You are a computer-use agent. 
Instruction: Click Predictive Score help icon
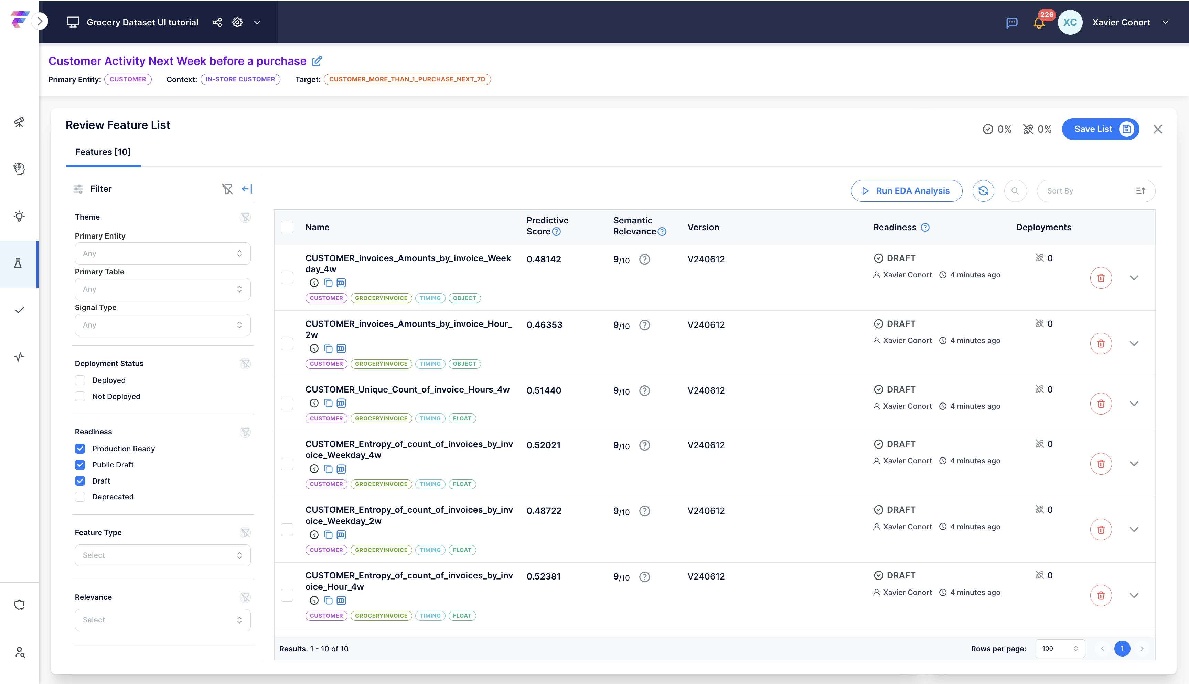556,232
